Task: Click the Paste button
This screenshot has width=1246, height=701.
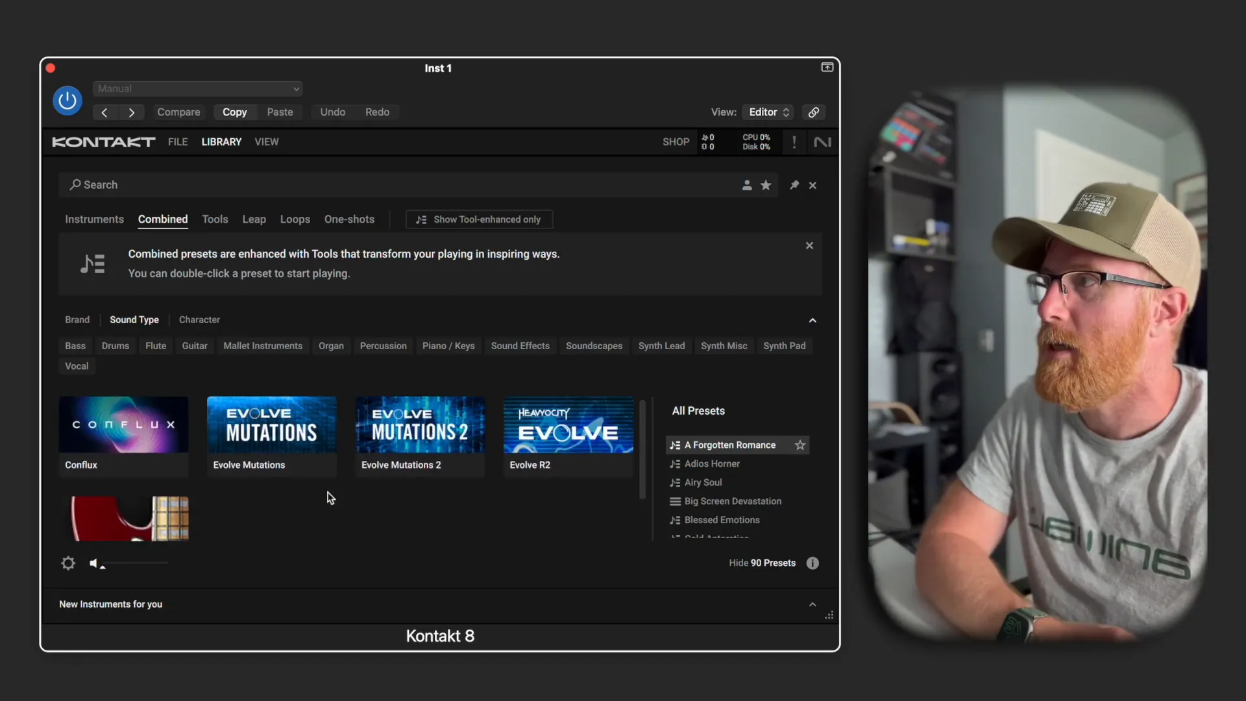Action: pyautogui.click(x=280, y=112)
